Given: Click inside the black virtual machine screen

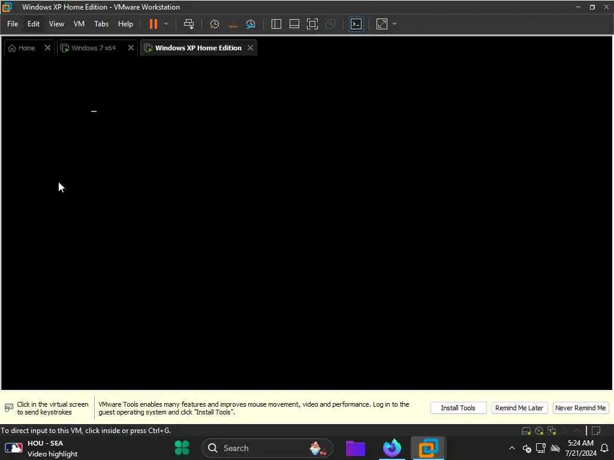Looking at the screenshot, I should 306,223.
